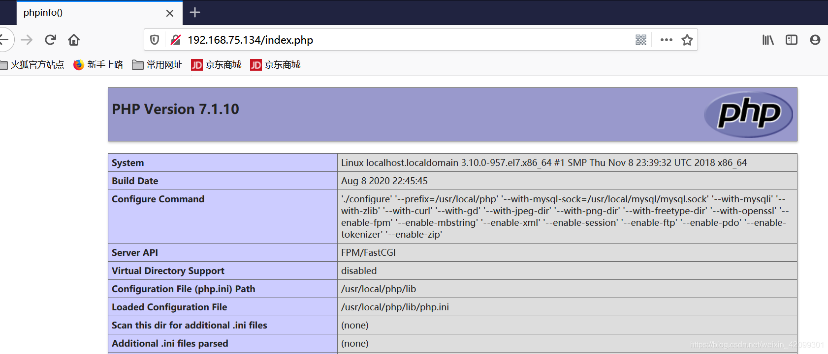Open 常用网址 bookmark folder
The width and height of the screenshot is (828, 354).
point(157,65)
